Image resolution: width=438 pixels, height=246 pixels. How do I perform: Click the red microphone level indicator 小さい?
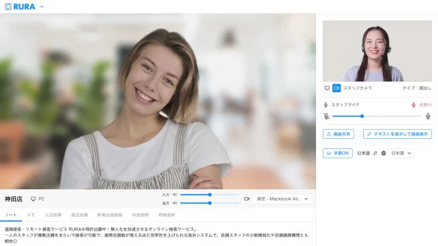pyautogui.click(x=421, y=105)
